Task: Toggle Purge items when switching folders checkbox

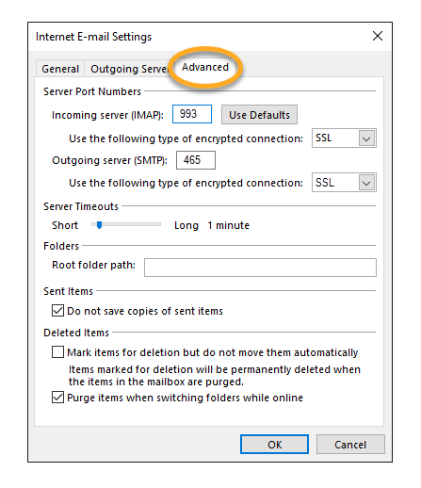Action: (57, 398)
